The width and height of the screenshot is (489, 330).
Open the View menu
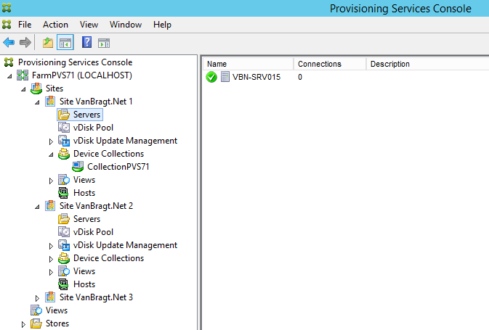tap(89, 25)
